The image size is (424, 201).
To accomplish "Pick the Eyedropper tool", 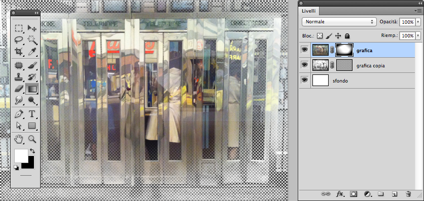I will (32, 51).
